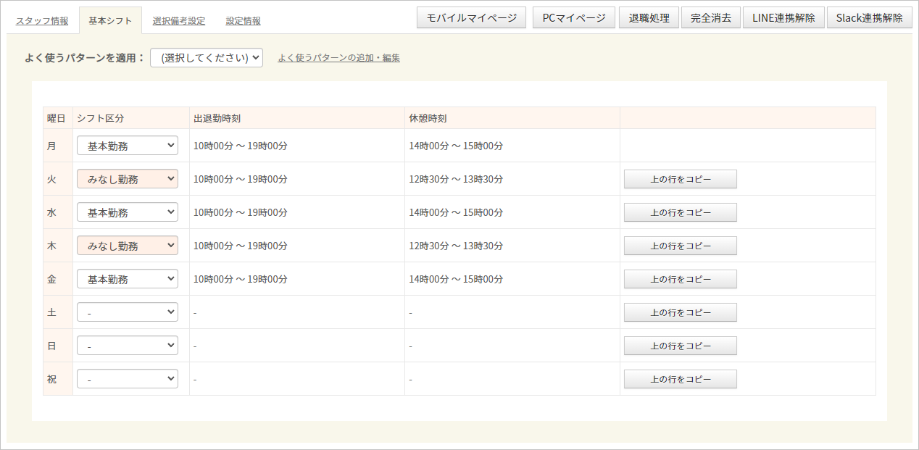Image resolution: width=919 pixels, height=450 pixels.
Task: Expand the holiday (祝) shift dropdown
Action: point(128,379)
